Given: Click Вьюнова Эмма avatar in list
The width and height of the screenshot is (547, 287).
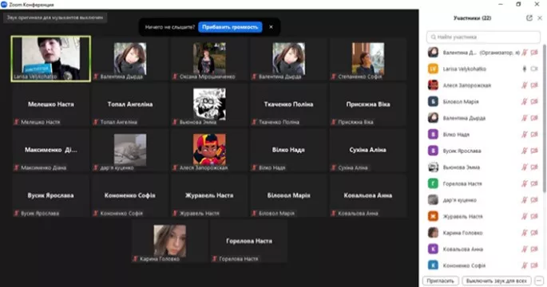Looking at the screenshot, I should (x=433, y=167).
